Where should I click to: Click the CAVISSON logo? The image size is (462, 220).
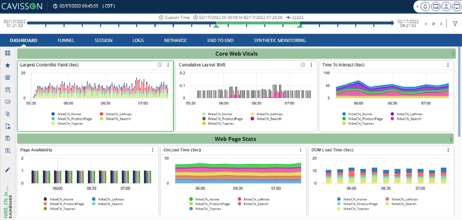click(22, 6)
